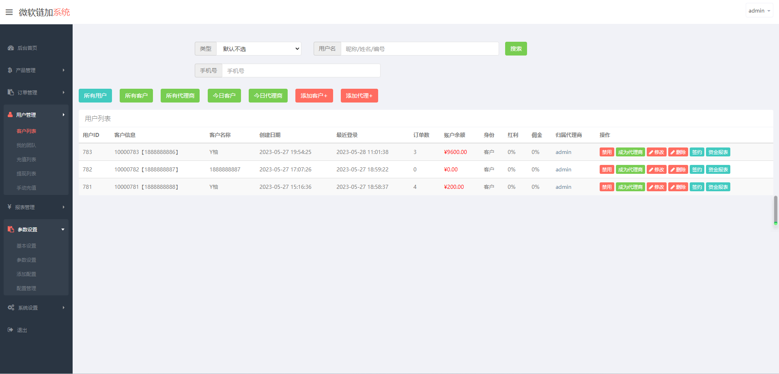Show 今日客户 list
Viewport: 779px width, 374px height.
pyautogui.click(x=224, y=96)
